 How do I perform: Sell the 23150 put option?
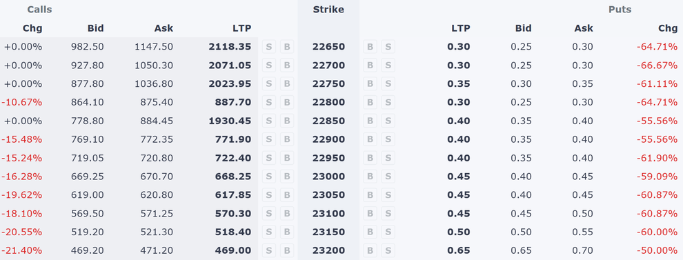[388, 232]
